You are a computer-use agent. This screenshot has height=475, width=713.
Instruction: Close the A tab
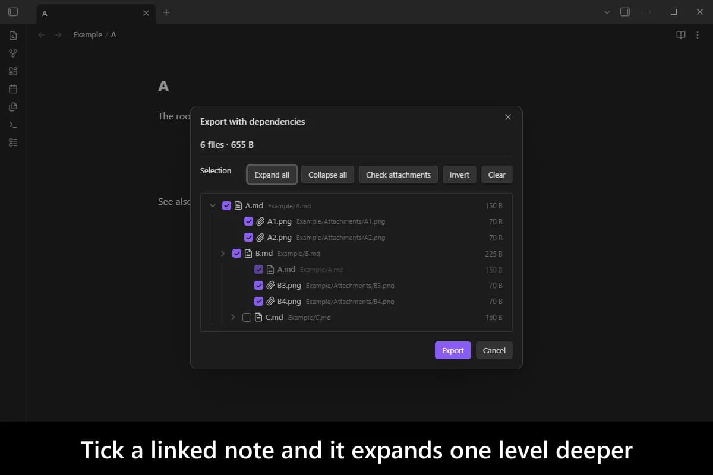(146, 13)
